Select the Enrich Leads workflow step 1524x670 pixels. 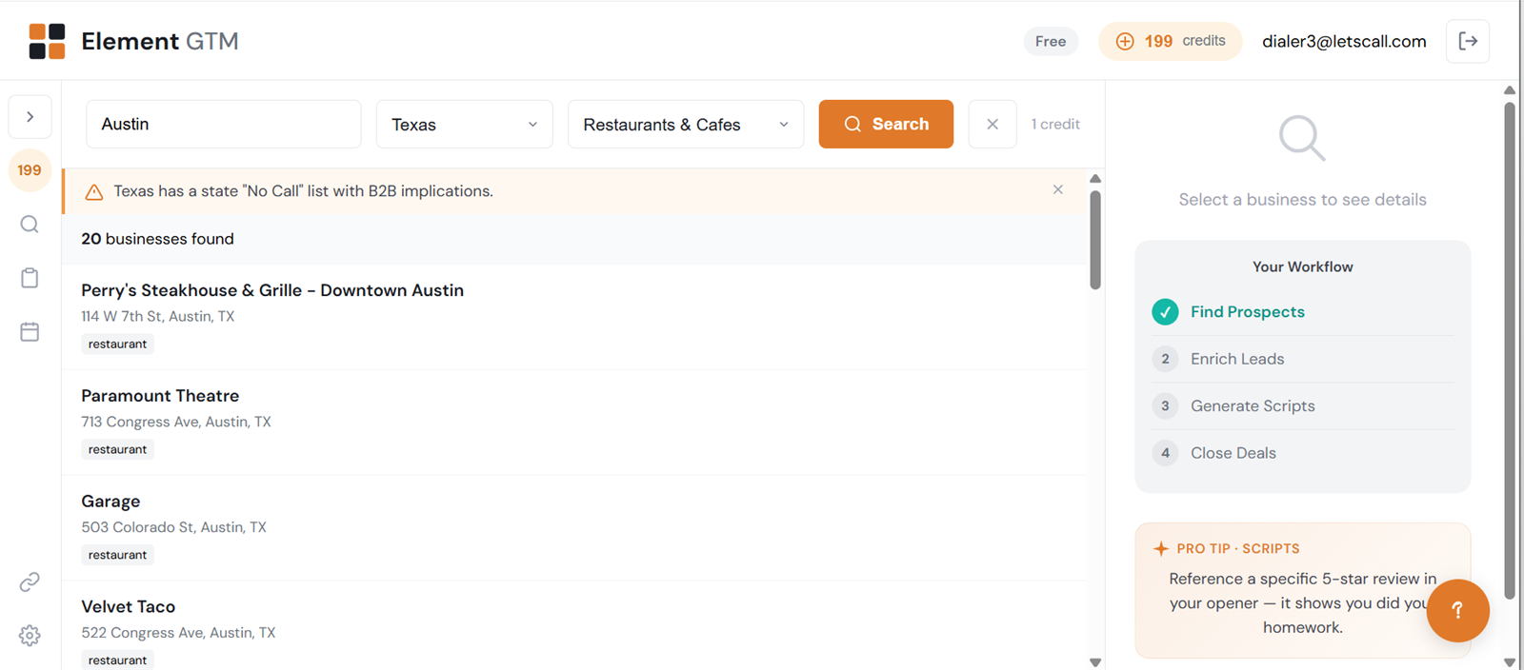point(1236,359)
